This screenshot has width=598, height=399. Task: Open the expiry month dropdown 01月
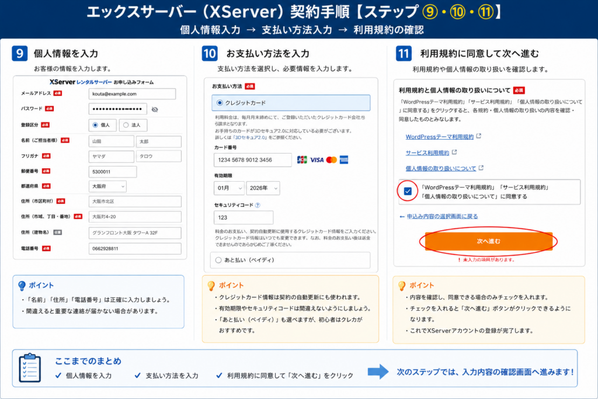pos(229,188)
